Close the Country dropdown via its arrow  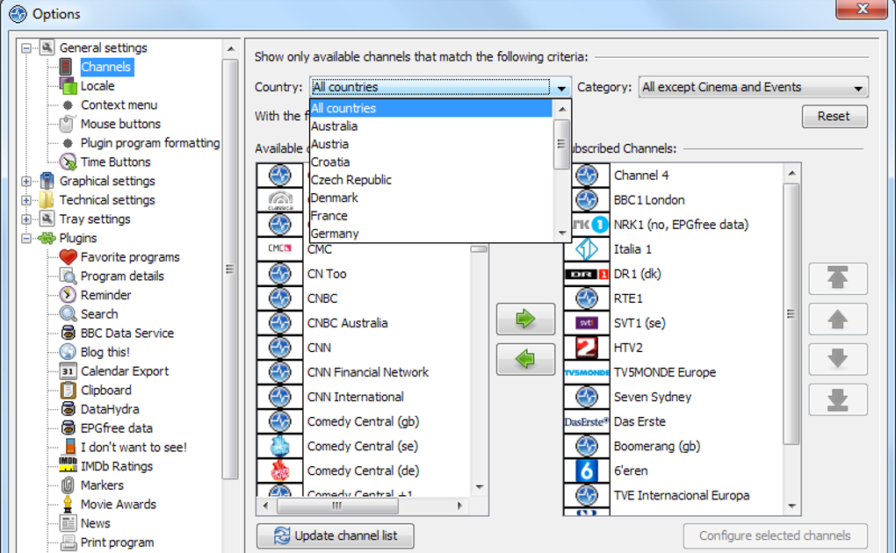point(561,88)
